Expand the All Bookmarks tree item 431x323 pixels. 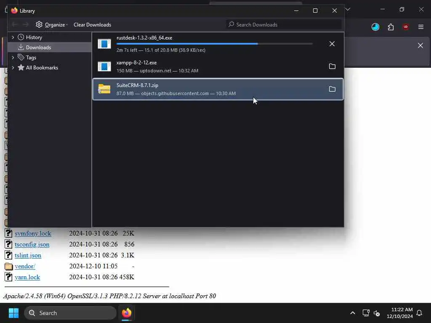click(13, 68)
